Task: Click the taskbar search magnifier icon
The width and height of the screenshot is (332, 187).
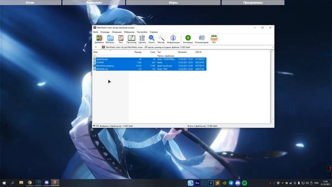Action: [12, 183]
